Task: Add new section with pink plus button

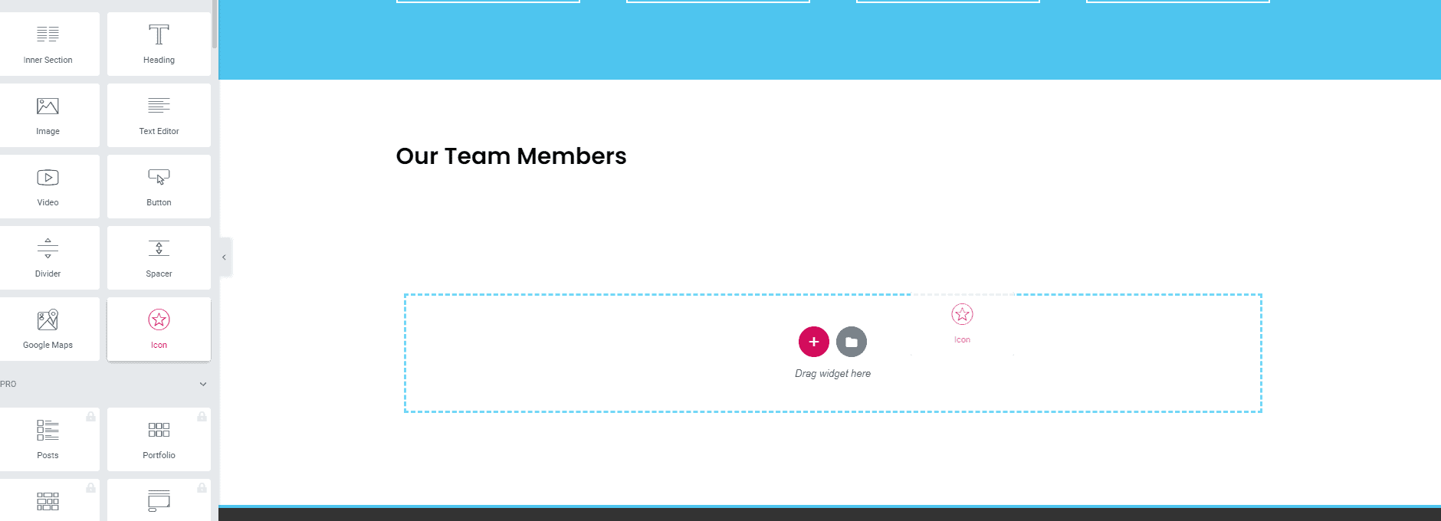Action: (x=814, y=342)
